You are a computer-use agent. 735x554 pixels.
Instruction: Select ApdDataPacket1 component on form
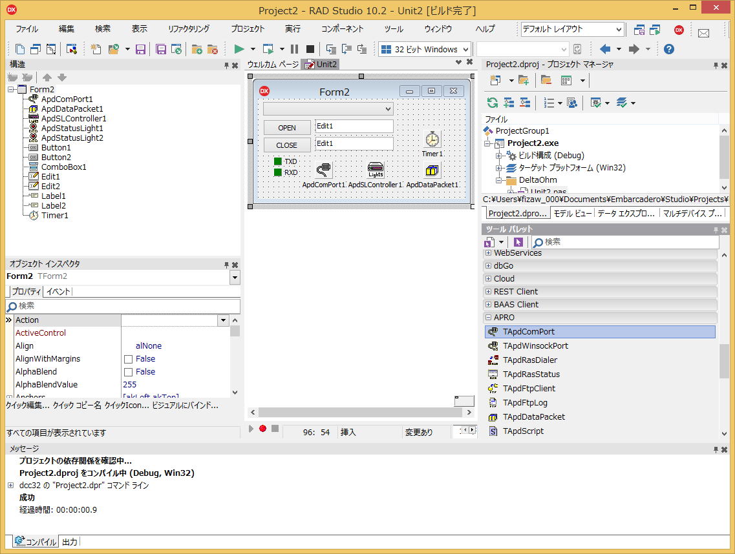(x=432, y=170)
